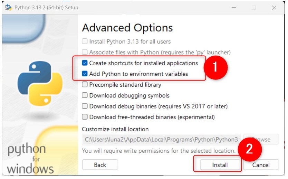Enable Precompile standard library
The image size is (288, 179).
(x=85, y=85)
